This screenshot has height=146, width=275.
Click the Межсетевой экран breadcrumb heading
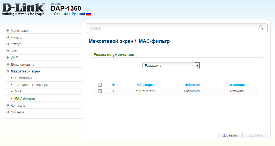tap(111, 41)
